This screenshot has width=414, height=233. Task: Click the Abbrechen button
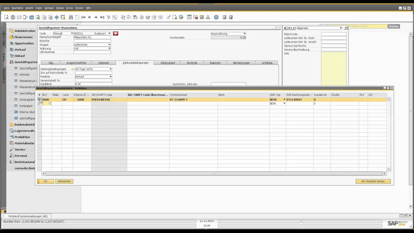[64, 181]
